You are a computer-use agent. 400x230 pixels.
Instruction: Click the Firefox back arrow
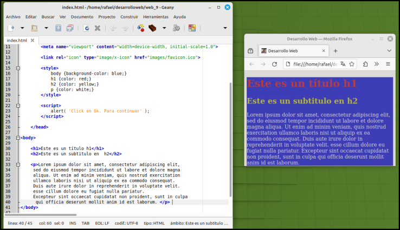click(252, 64)
